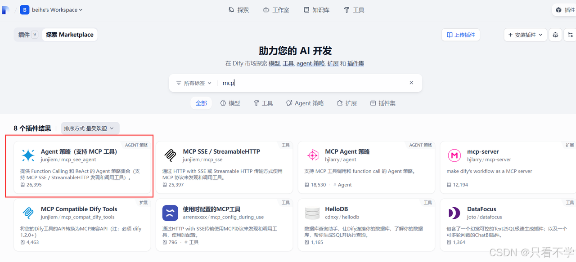This screenshot has width=576, height=262.
Task: Filter by Agent 策略 category
Action: (305, 103)
